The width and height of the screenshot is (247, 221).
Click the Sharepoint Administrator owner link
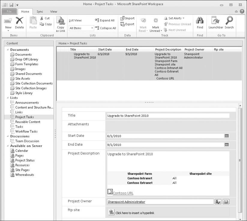pos(126,202)
